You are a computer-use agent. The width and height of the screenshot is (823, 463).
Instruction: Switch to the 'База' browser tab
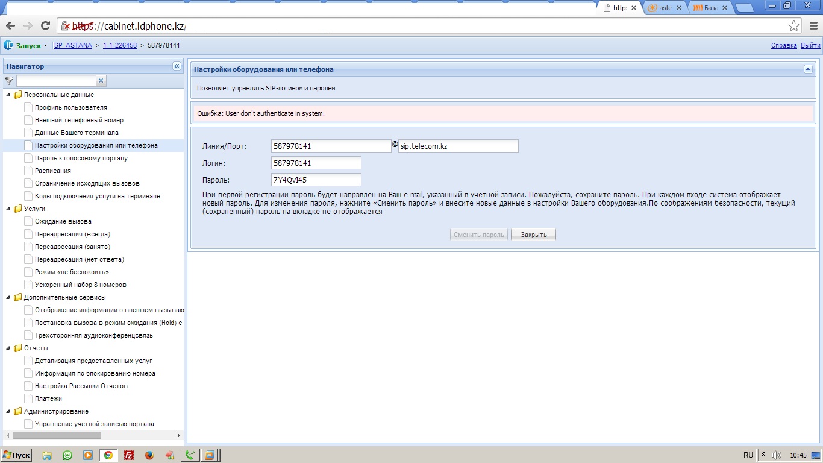(x=710, y=8)
